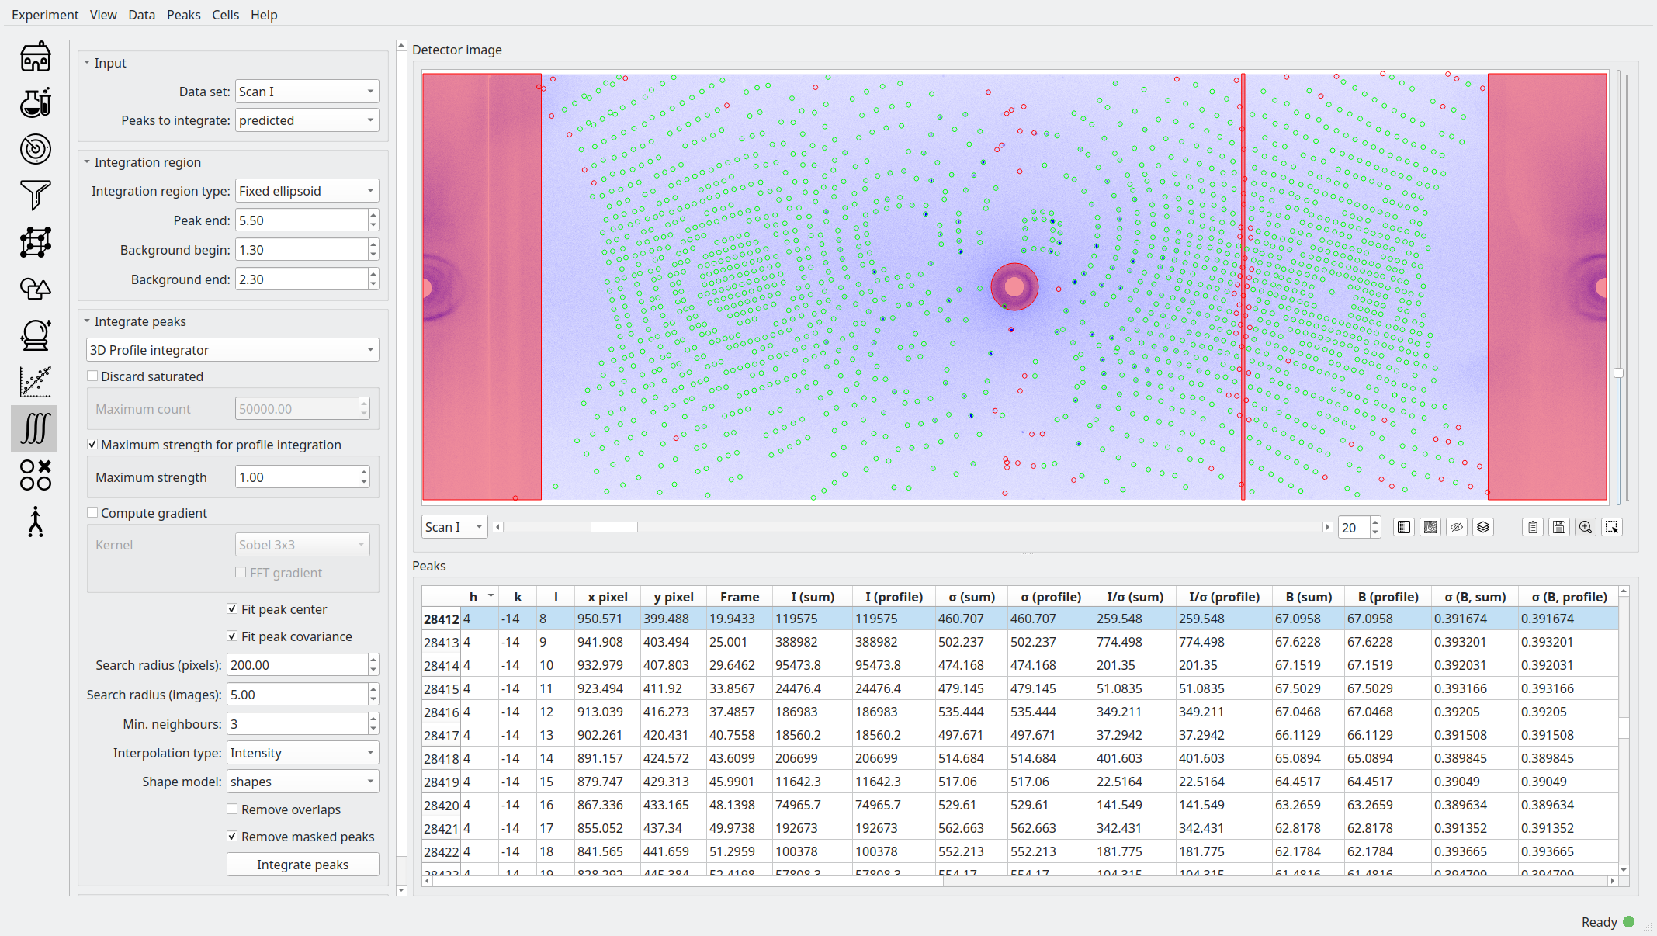The width and height of the screenshot is (1657, 936).
Task: Click the save floppy disk icon
Action: click(x=1558, y=527)
